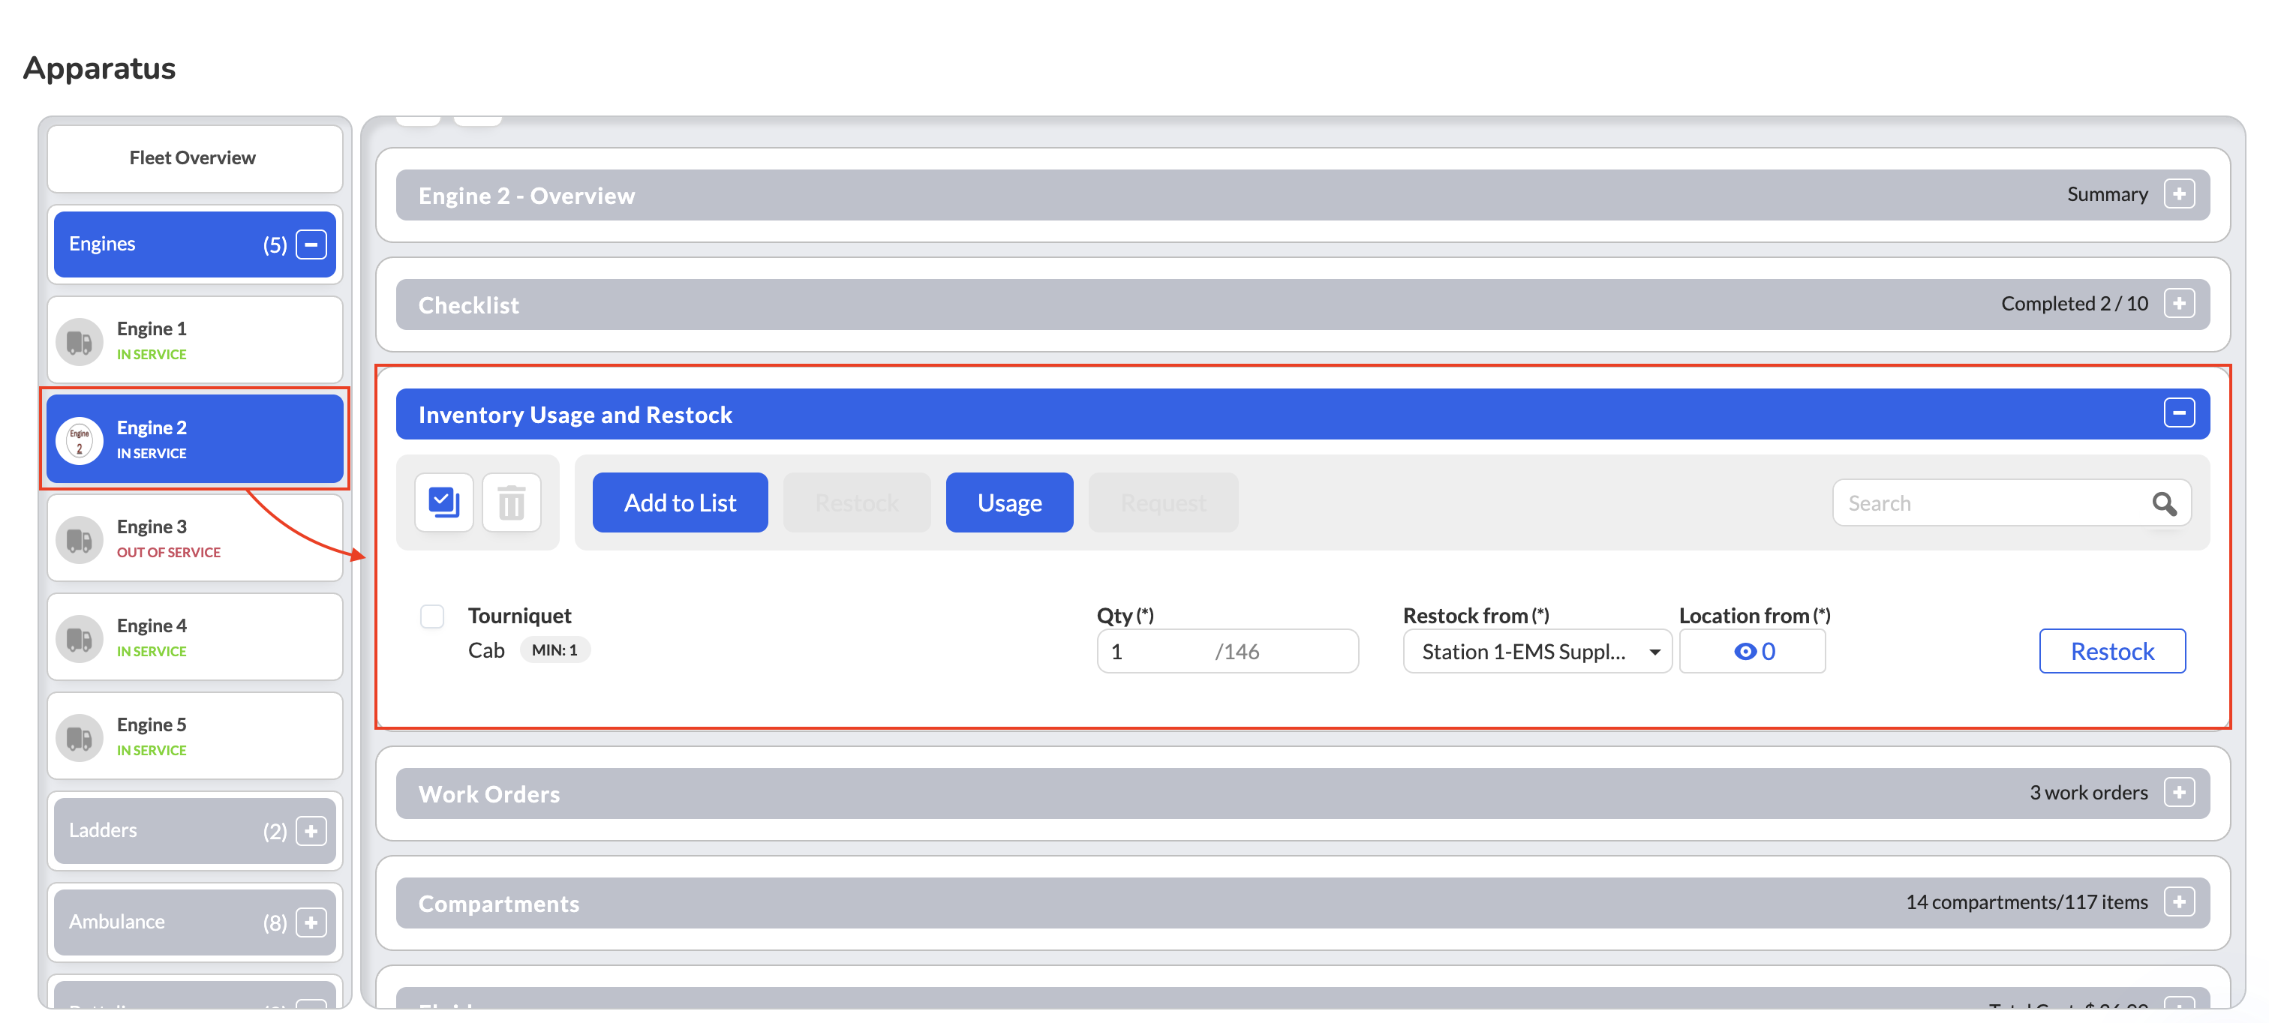
Task: Open the Restock from dropdown
Action: coord(1537,652)
